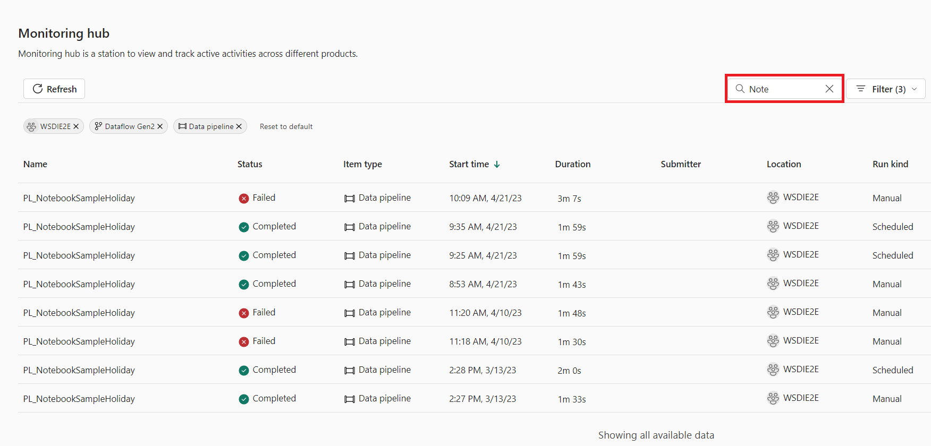Click the Start time sort arrow
The height and width of the screenshot is (446, 931).
(497, 165)
